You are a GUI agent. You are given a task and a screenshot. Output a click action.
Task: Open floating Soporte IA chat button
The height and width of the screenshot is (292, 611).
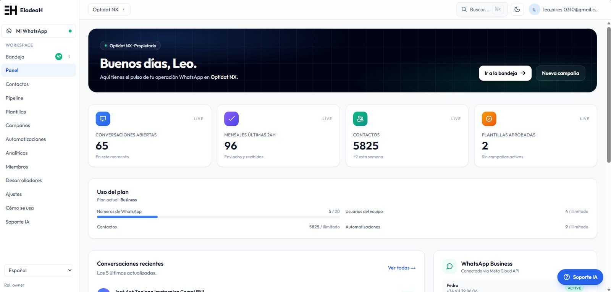point(580,277)
